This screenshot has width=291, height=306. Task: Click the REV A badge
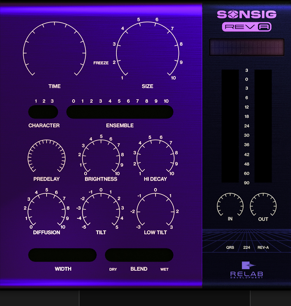246,27
